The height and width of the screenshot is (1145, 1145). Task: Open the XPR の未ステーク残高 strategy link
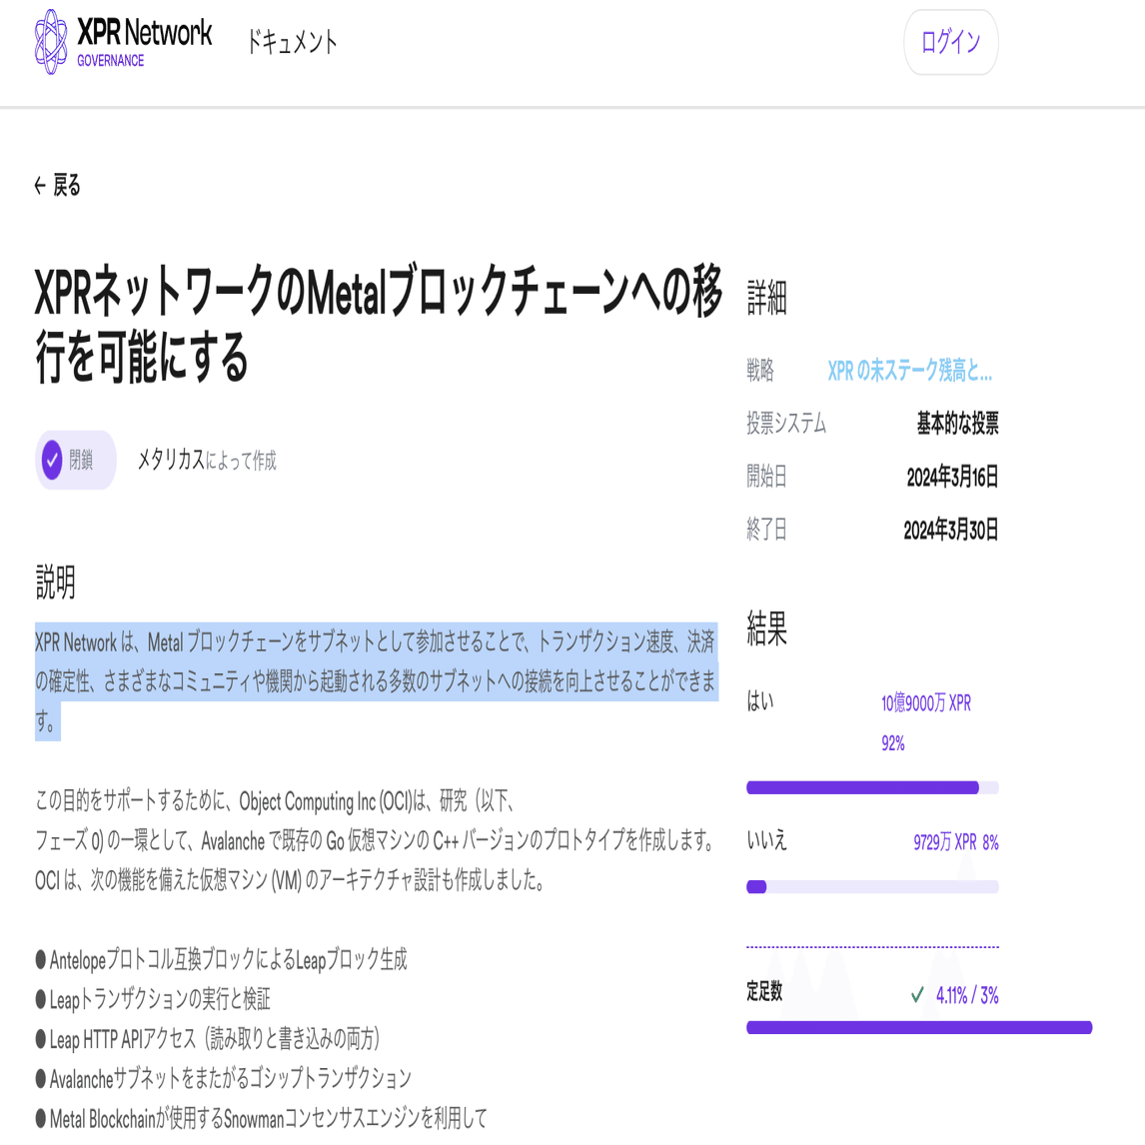[910, 371]
